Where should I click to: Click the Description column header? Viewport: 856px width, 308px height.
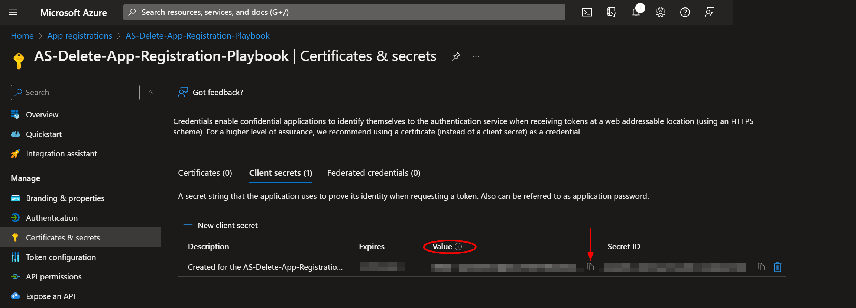tap(208, 246)
